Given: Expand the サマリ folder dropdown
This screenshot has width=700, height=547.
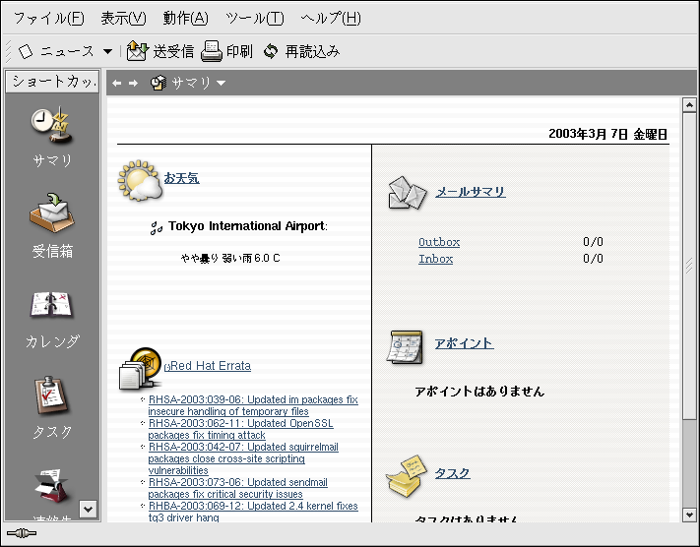Looking at the screenshot, I should [x=222, y=84].
